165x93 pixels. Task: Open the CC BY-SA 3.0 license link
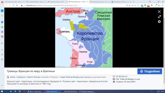(121, 76)
